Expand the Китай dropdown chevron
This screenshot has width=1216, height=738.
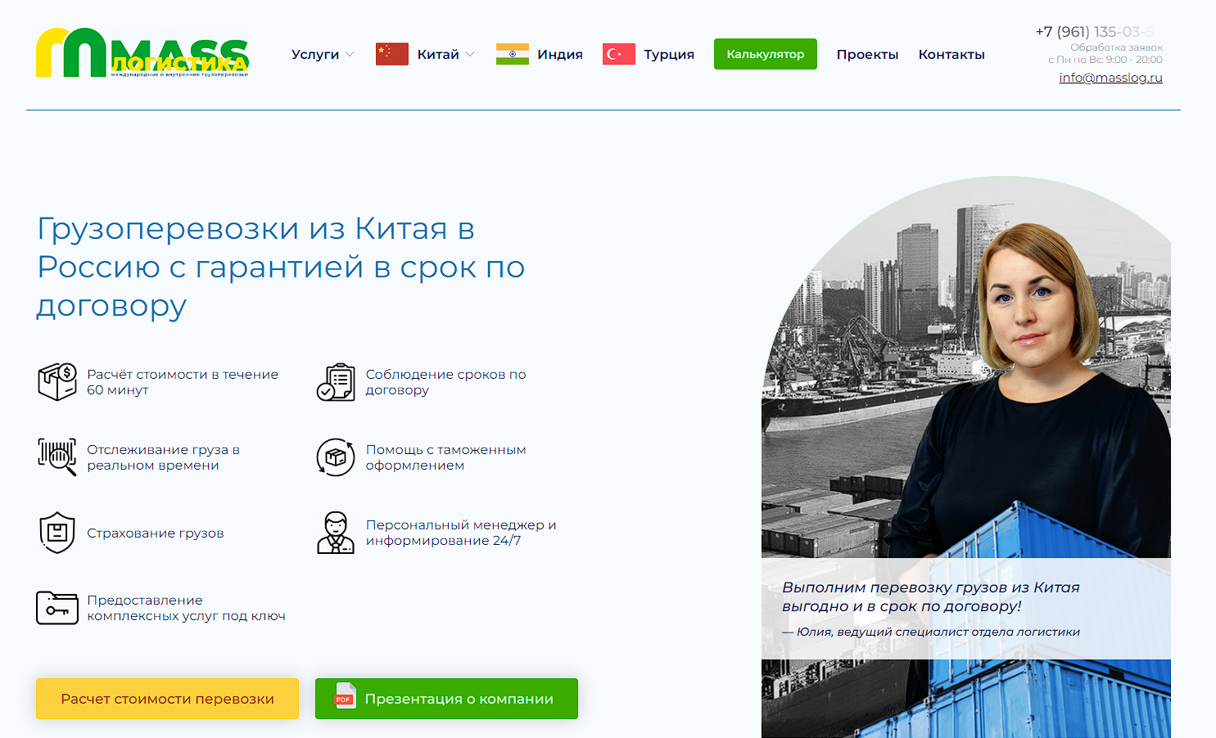pyautogui.click(x=470, y=55)
